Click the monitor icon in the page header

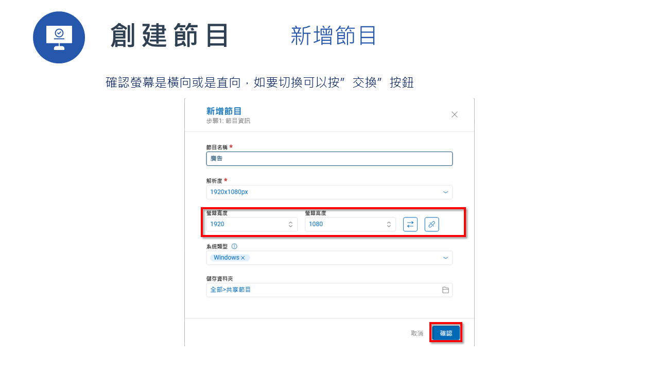point(59,37)
